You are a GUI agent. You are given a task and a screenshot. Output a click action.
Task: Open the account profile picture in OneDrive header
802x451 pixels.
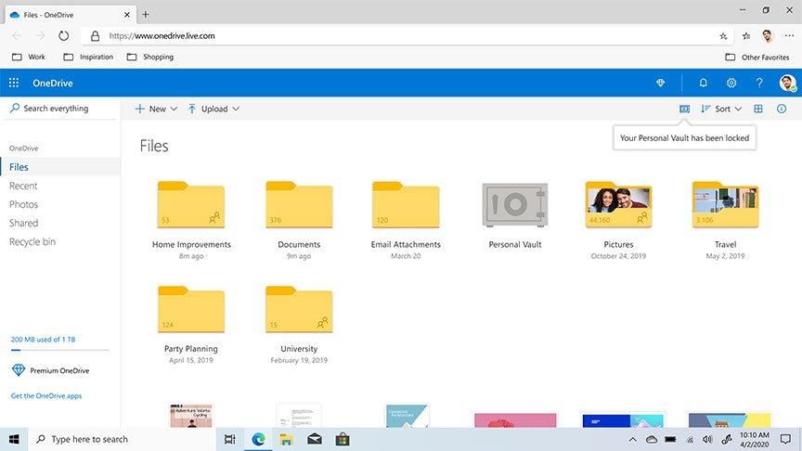click(788, 83)
